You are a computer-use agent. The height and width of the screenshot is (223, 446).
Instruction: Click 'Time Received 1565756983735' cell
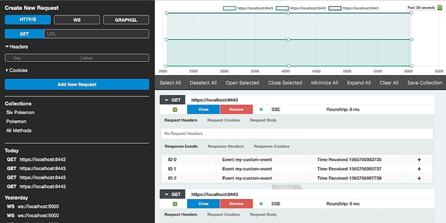(349, 159)
